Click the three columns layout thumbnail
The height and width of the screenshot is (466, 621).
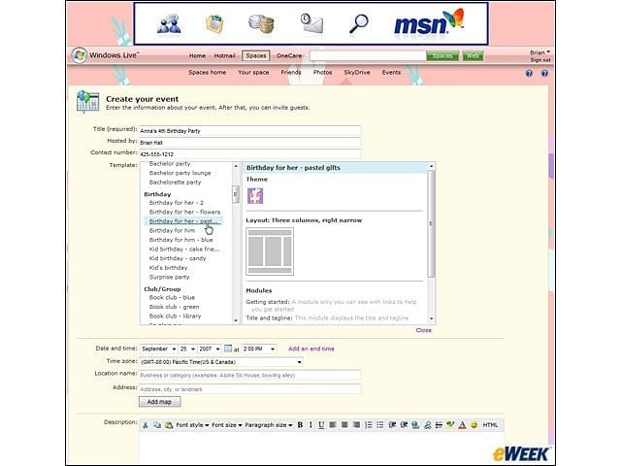coord(270,251)
